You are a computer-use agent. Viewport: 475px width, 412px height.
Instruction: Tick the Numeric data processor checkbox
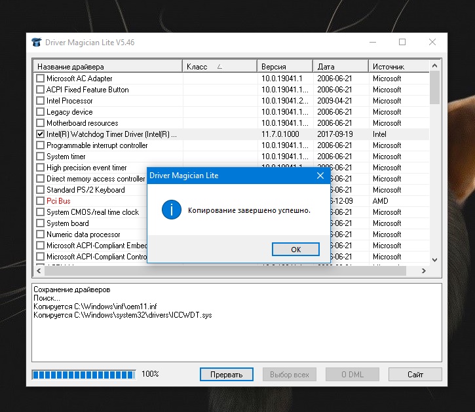(40, 234)
